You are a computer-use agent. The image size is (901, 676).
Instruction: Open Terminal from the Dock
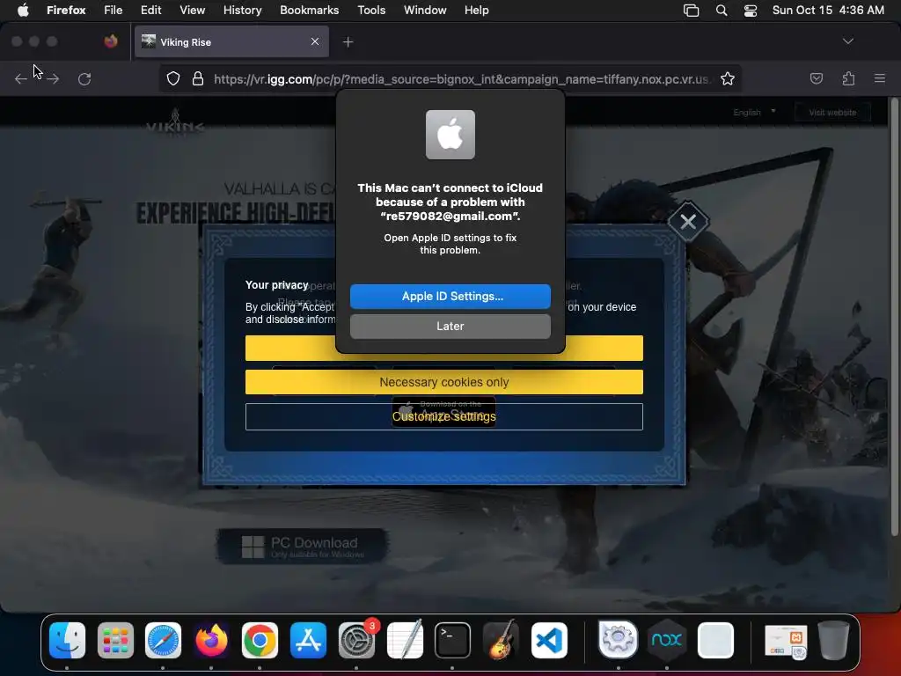452,640
